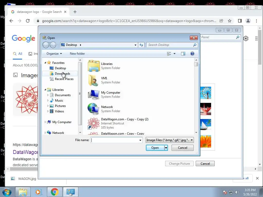Click the Back arrow in Open dialog
The width and height of the screenshot is (263, 197).
(46, 45)
